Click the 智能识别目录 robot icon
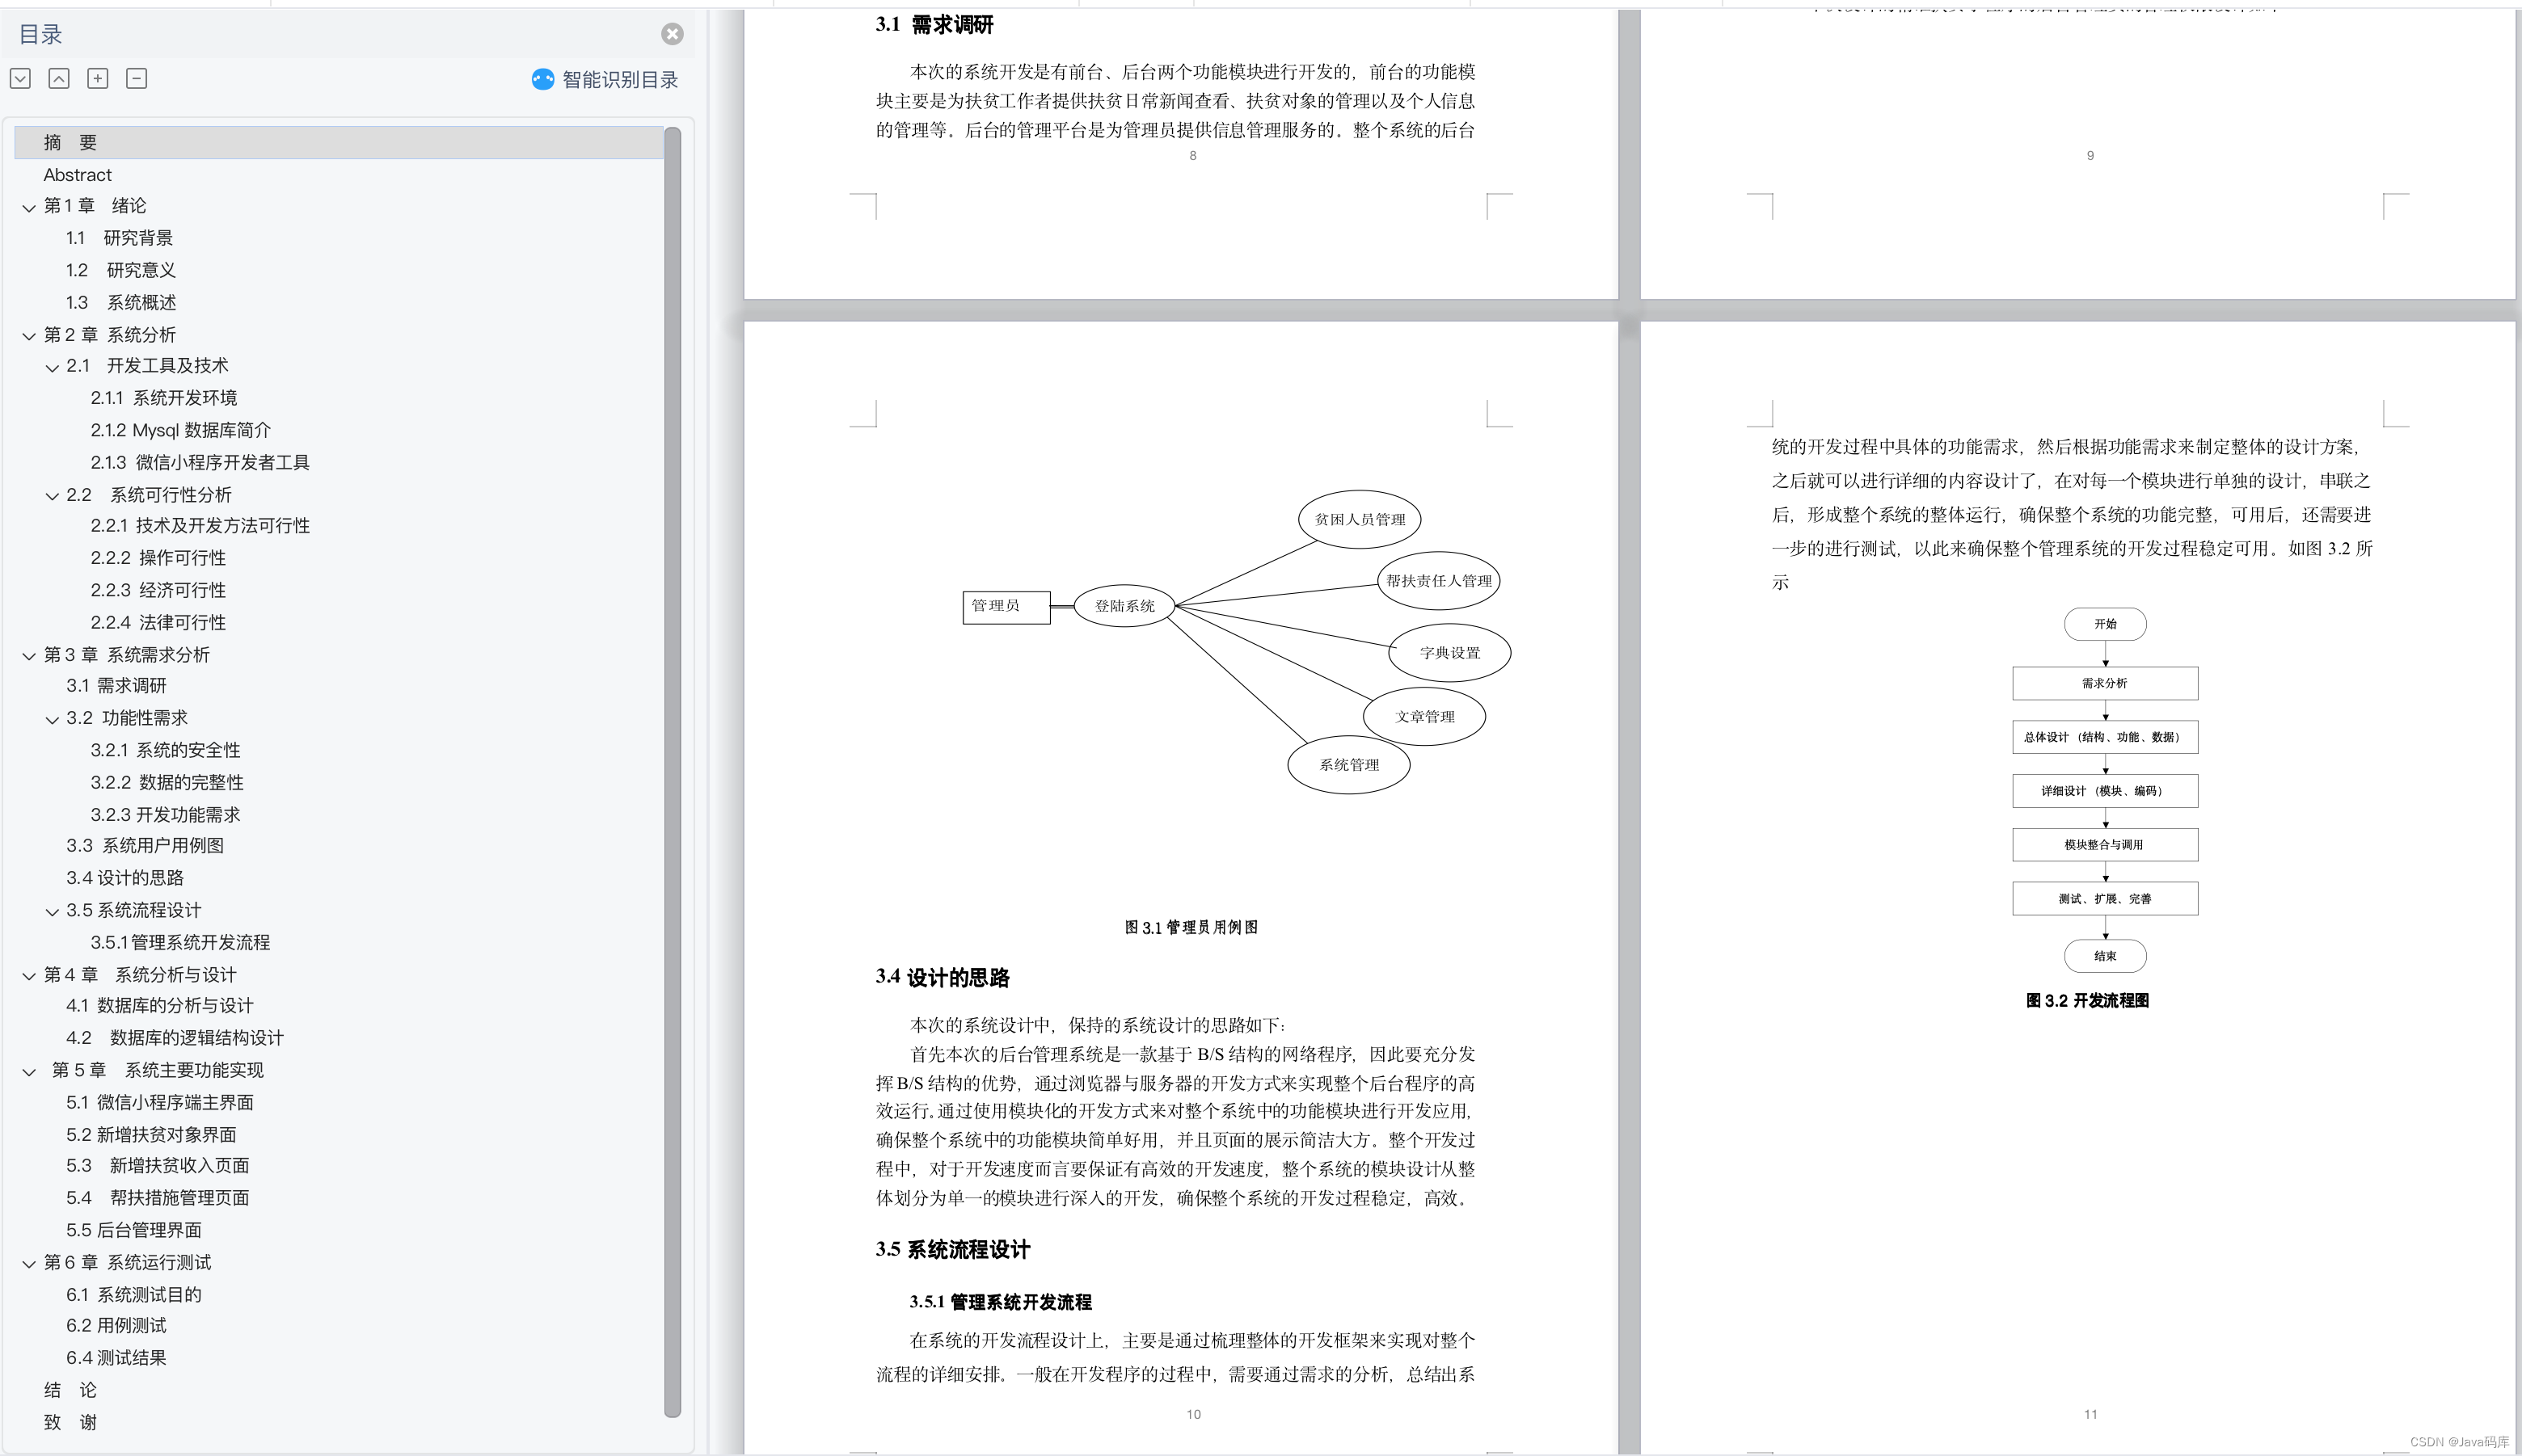The width and height of the screenshot is (2522, 1456). click(542, 79)
